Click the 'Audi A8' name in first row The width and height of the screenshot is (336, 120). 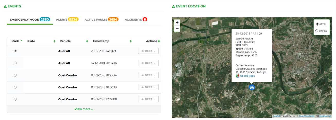(64, 51)
